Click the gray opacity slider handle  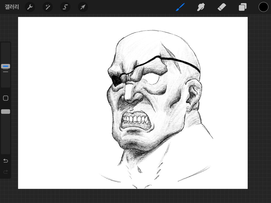(5, 112)
